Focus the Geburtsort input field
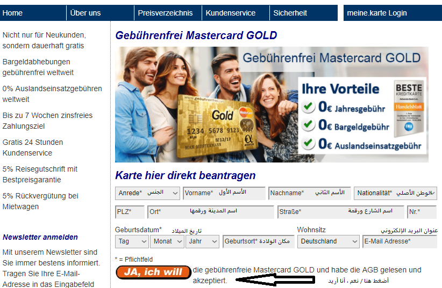Image resolution: width=442 pixels, height=288 pixels. pyautogui.click(x=259, y=241)
